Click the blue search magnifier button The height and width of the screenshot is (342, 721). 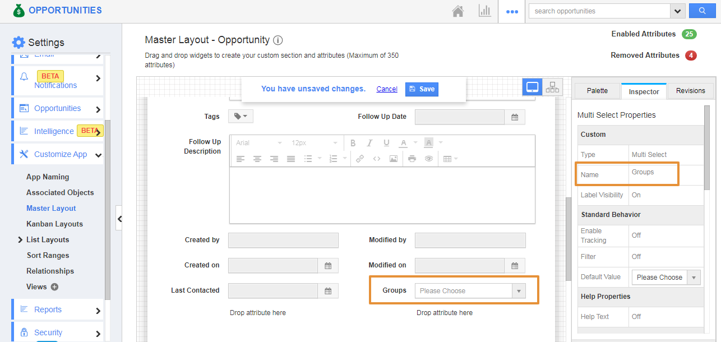(x=705, y=11)
